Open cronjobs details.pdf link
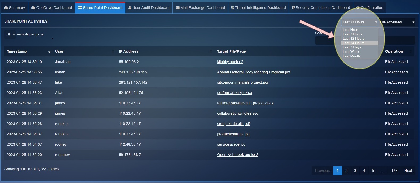 (234, 124)
